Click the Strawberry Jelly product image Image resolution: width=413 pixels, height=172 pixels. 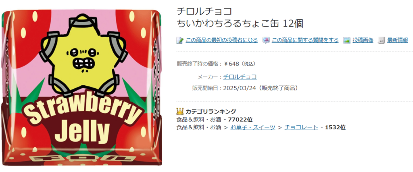81,88
